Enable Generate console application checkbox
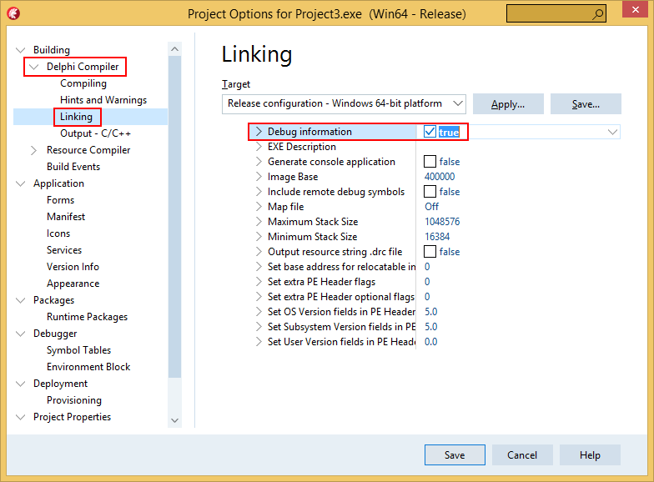Viewport: 654px width, 482px height. (x=430, y=162)
